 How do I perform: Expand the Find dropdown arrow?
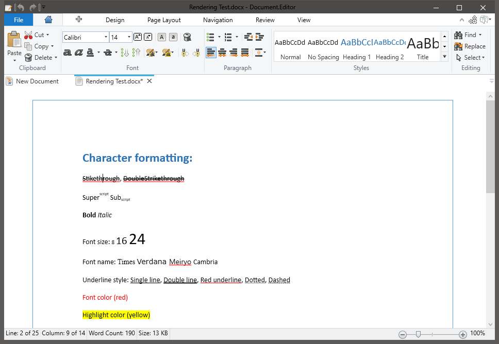(x=480, y=35)
